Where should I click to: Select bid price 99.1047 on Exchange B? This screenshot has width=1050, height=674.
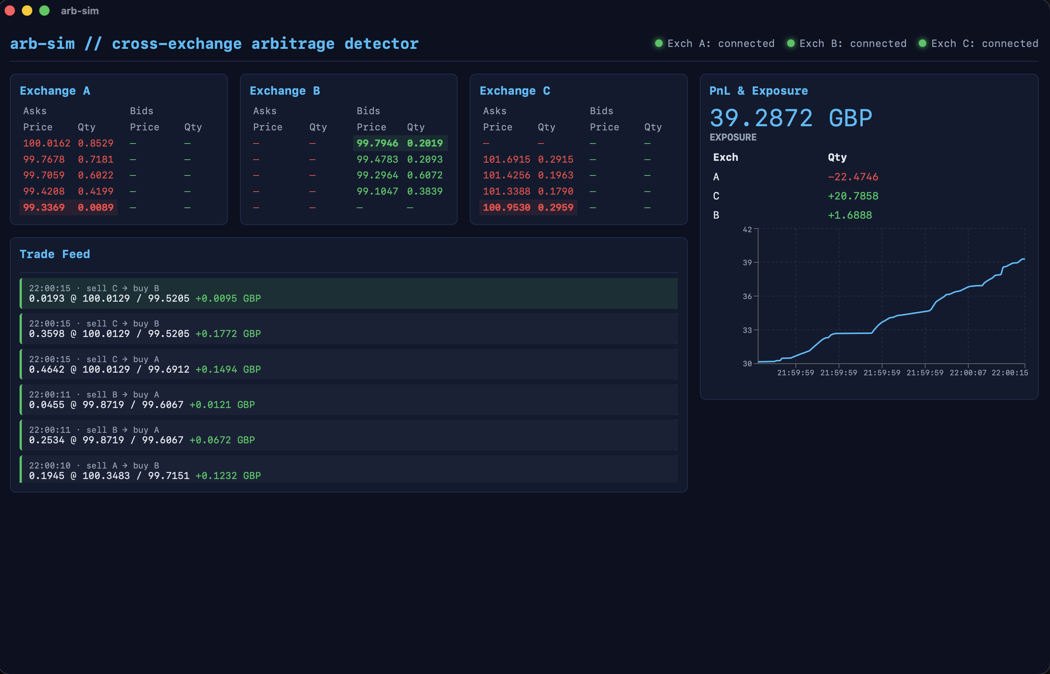tap(377, 191)
